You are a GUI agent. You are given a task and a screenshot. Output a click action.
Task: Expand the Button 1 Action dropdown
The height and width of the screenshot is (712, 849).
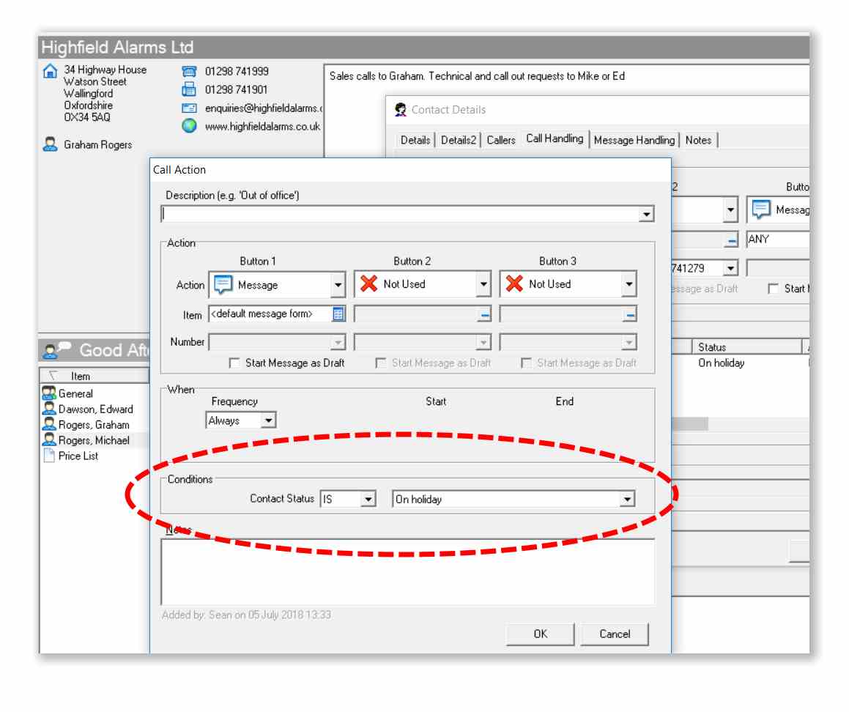click(338, 285)
